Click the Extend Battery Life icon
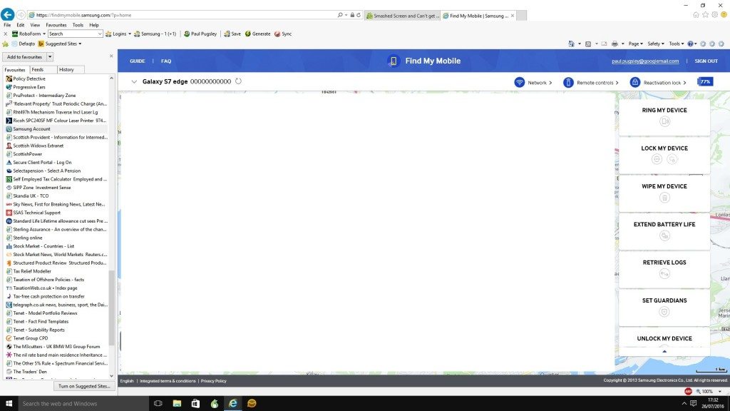The width and height of the screenshot is (730, 411). pos(664,235)
